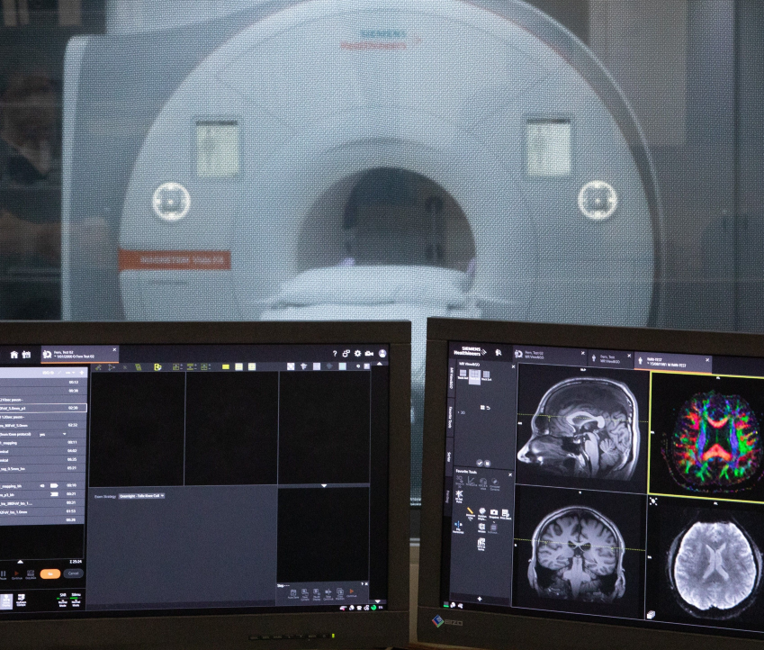This screenshot has height=650, width=764.
Task: Open the patient browser icon beside Home
Action: 26,355
